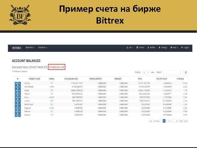Sort by the Symbol column header
Screen dimensions: 197x148
tap(52, 79)
